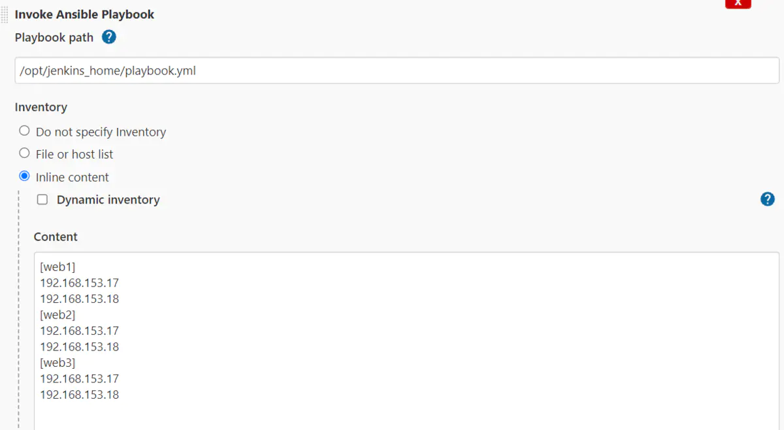The image size is (784, 430).
Task: Click 192.168.153.18 under the [web3] group
Action: pyautogui.click(x=79, y=394)
